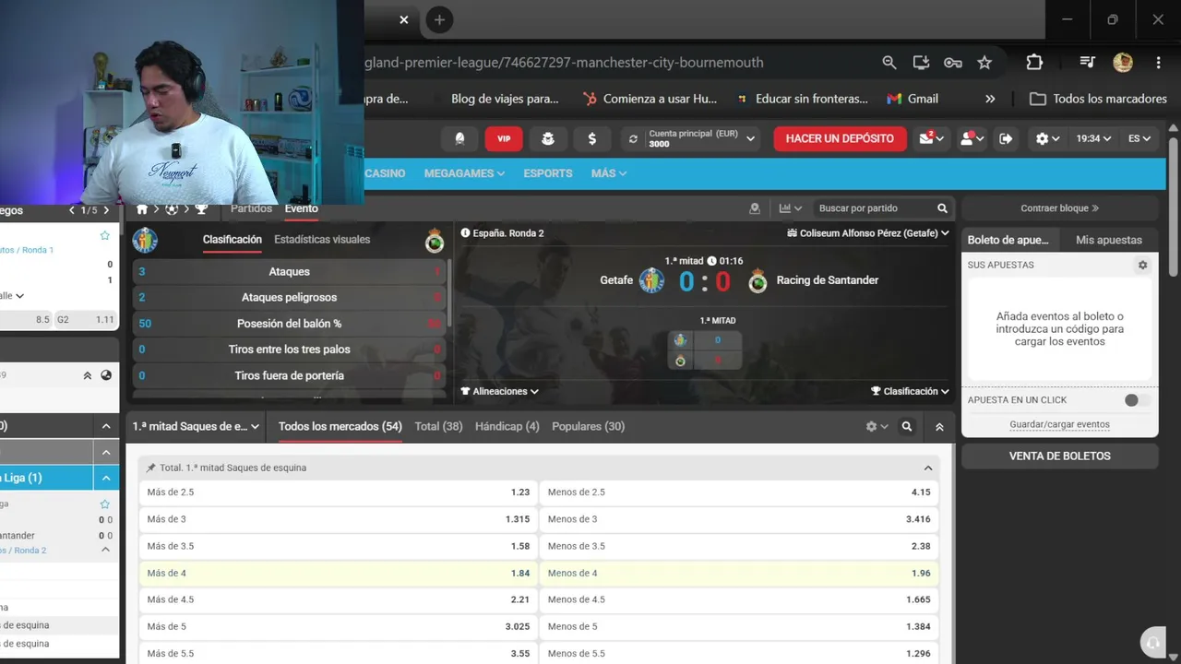The width and height of the screenshot is (1181, 664).
Task: Favorite the Ronda 1 match with the star
Action: coord(104,236)
